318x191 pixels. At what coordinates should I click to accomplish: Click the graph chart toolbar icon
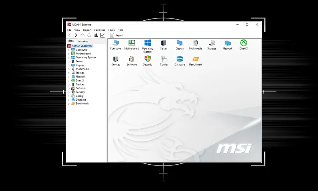click(x=103, y=35)
